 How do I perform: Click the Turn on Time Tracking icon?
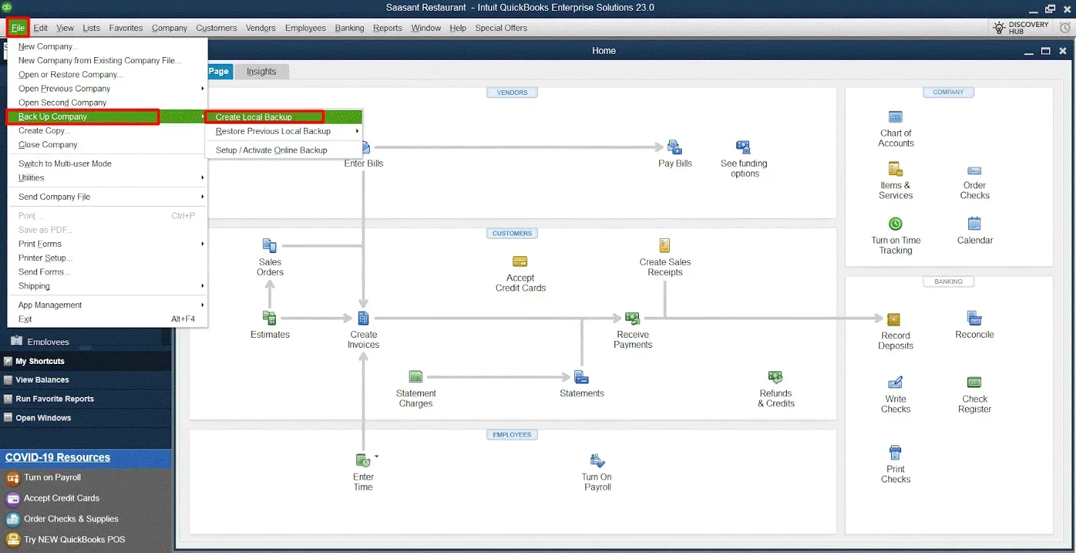pos(895,224)
